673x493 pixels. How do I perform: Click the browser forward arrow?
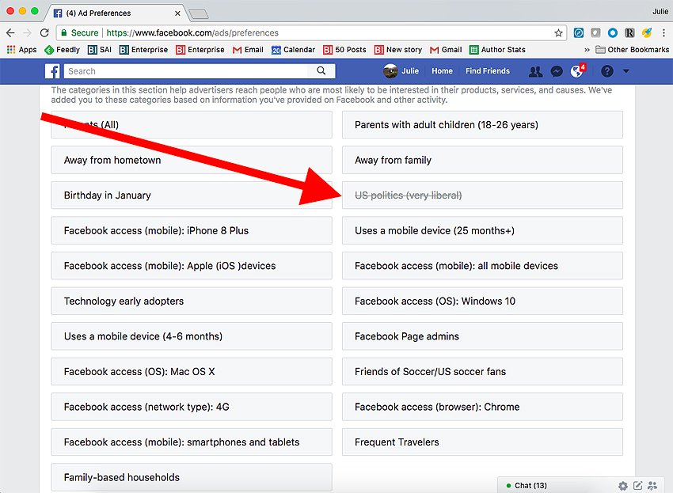coord(28,33)
